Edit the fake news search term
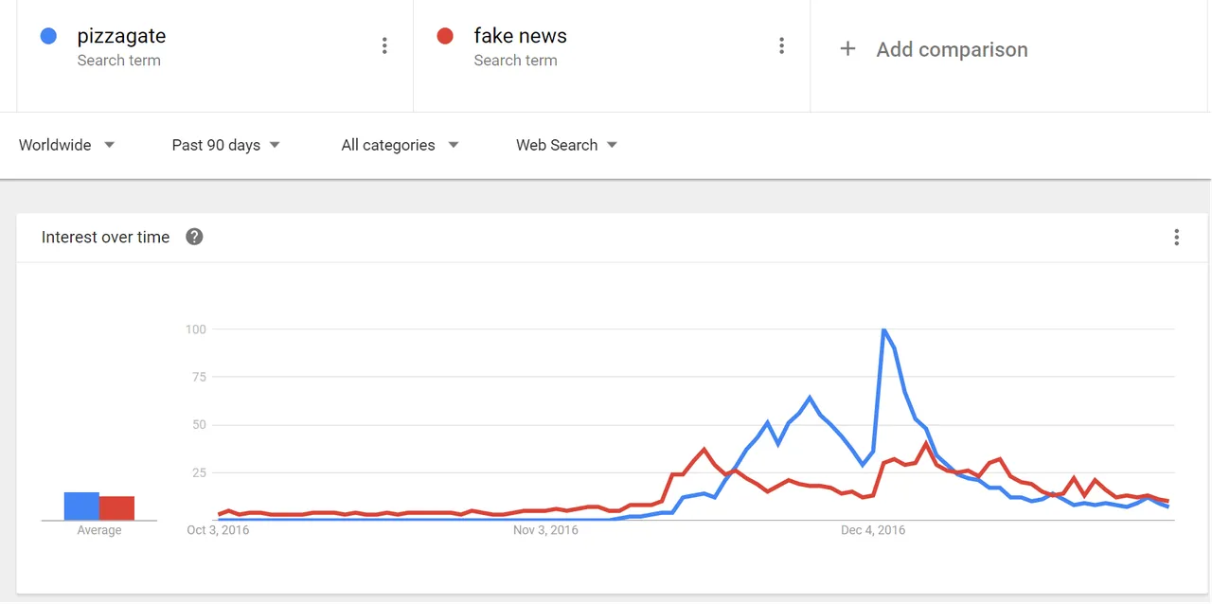Screen dimensions: 1212x604 point(520,36)
